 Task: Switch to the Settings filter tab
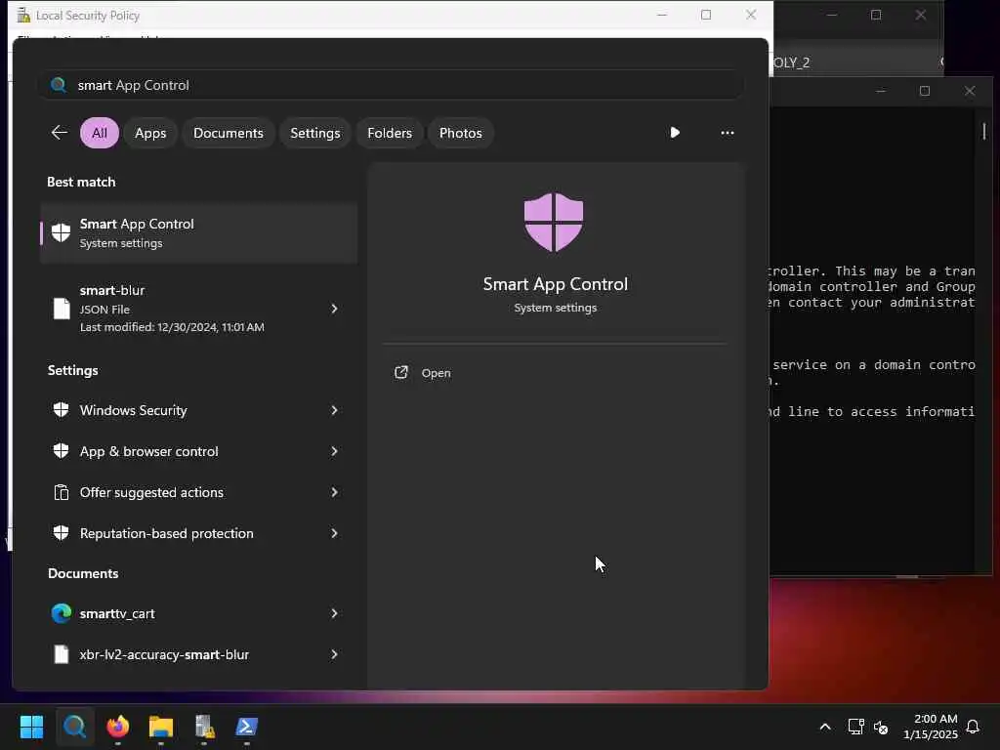coord(315,133)
